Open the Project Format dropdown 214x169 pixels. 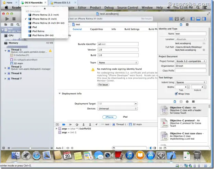click(x=190, y=61)
